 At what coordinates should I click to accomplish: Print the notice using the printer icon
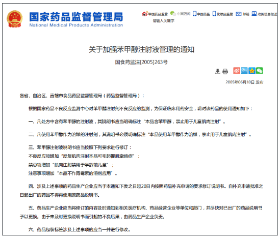point(225,71)
